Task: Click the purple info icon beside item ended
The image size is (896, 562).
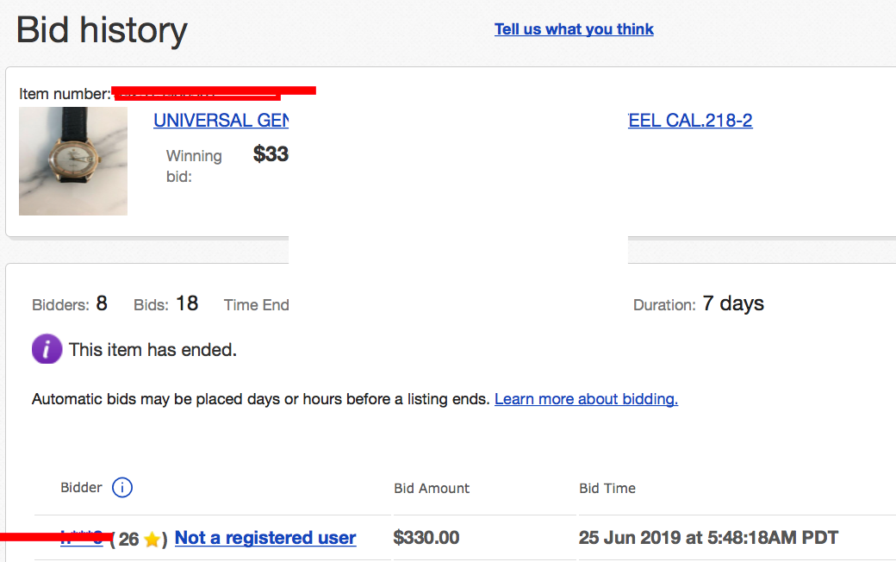Action: pyautogui.click(x=47, y=349)
